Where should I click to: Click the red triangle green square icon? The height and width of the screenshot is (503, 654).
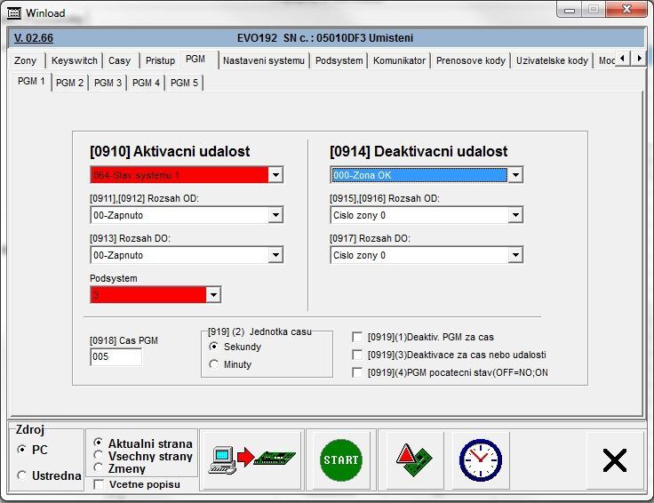click(414, 459)
